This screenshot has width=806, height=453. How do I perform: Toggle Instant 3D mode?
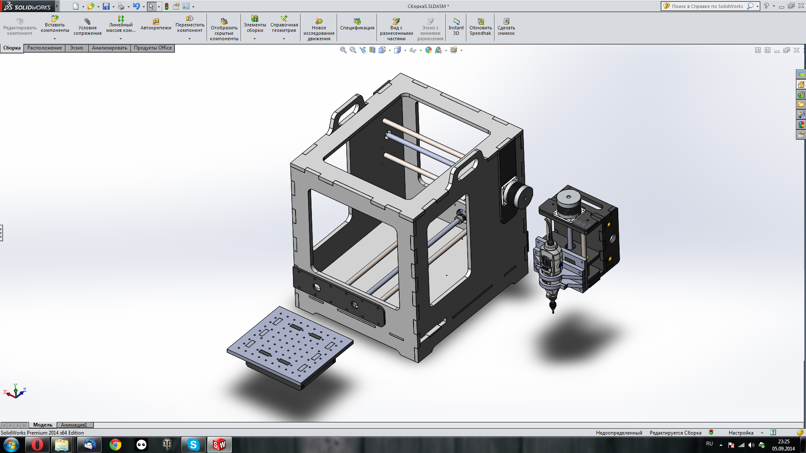(x=456, y=26)
